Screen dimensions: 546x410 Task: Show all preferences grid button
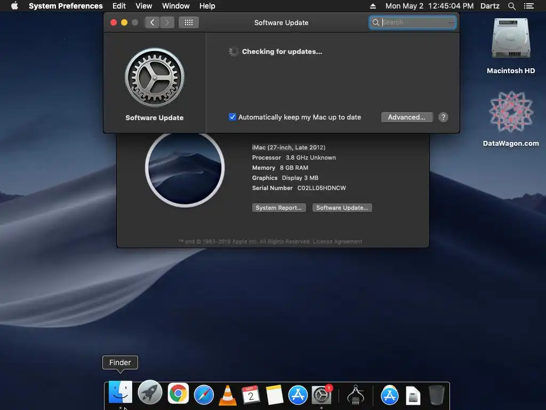tap(189, 22)
